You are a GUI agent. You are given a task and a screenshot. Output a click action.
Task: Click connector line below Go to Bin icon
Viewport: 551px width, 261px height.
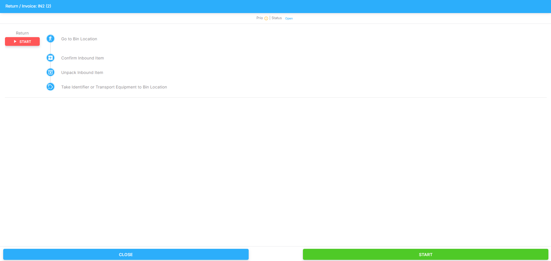point(50,48)
